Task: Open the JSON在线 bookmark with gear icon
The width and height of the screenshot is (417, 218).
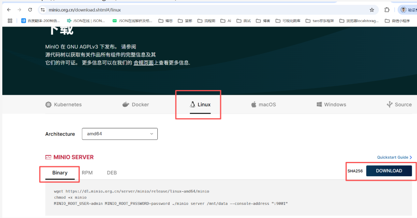Action: tap(86, 21)
